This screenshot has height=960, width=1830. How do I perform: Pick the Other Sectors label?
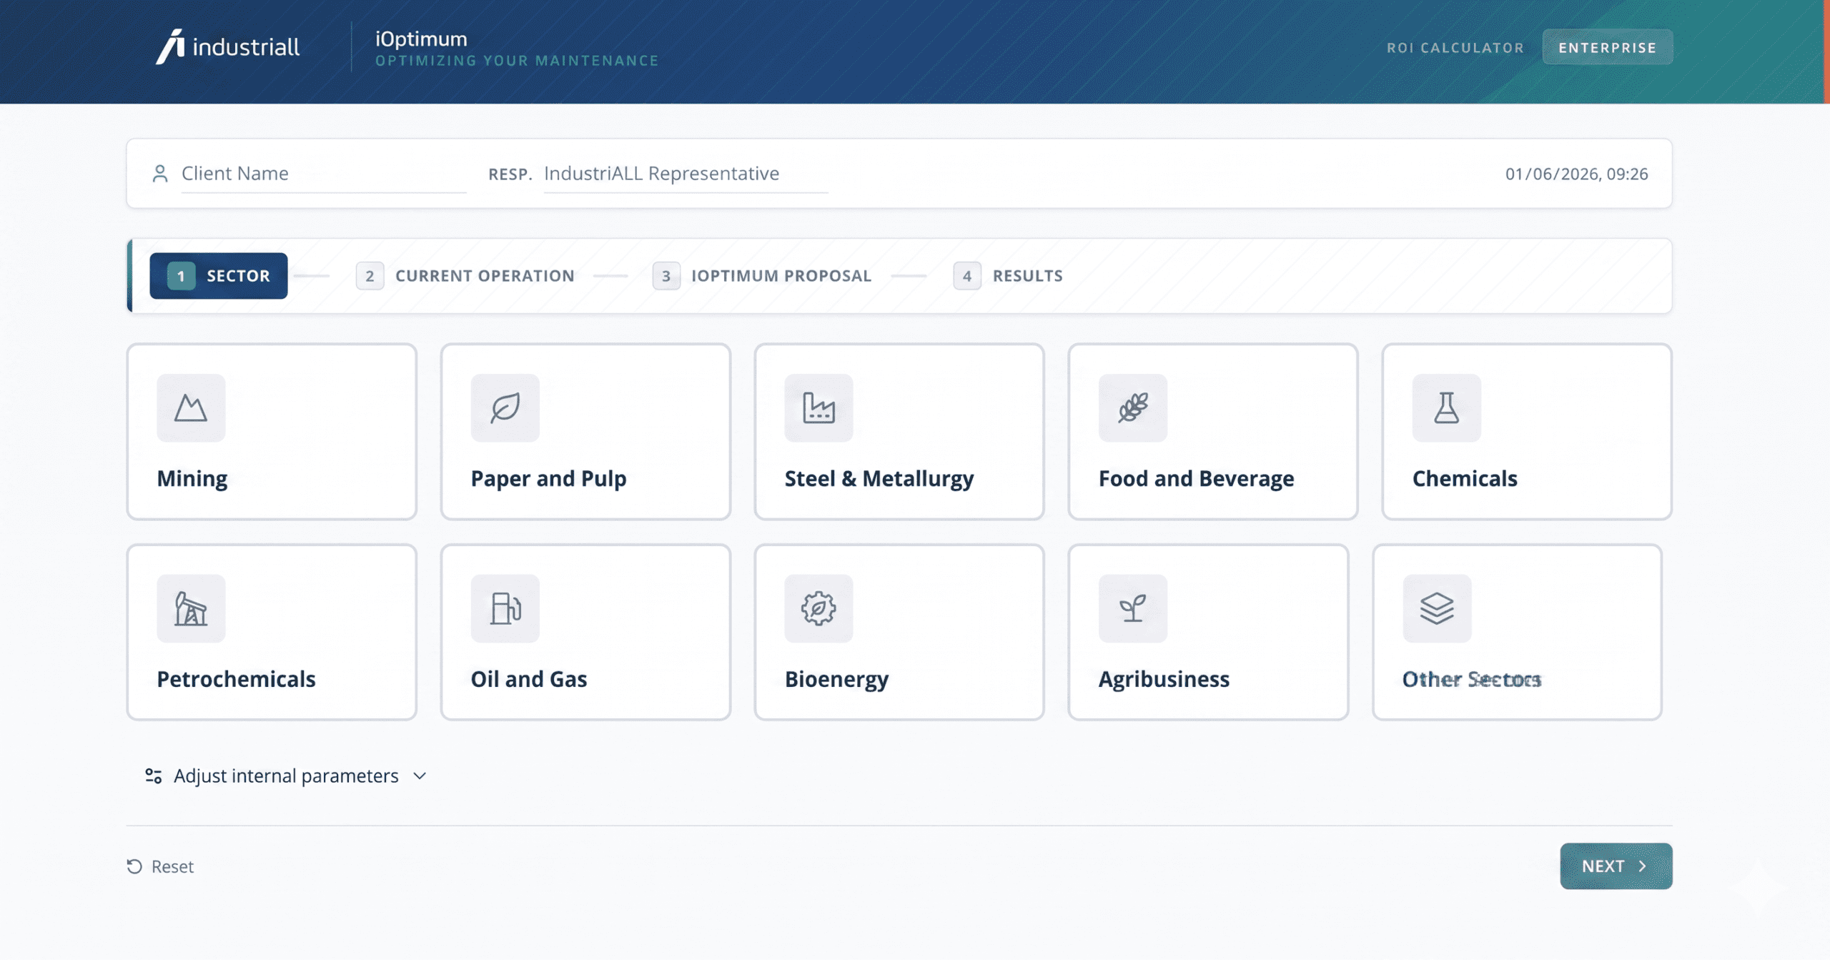tap(1472, 679)
